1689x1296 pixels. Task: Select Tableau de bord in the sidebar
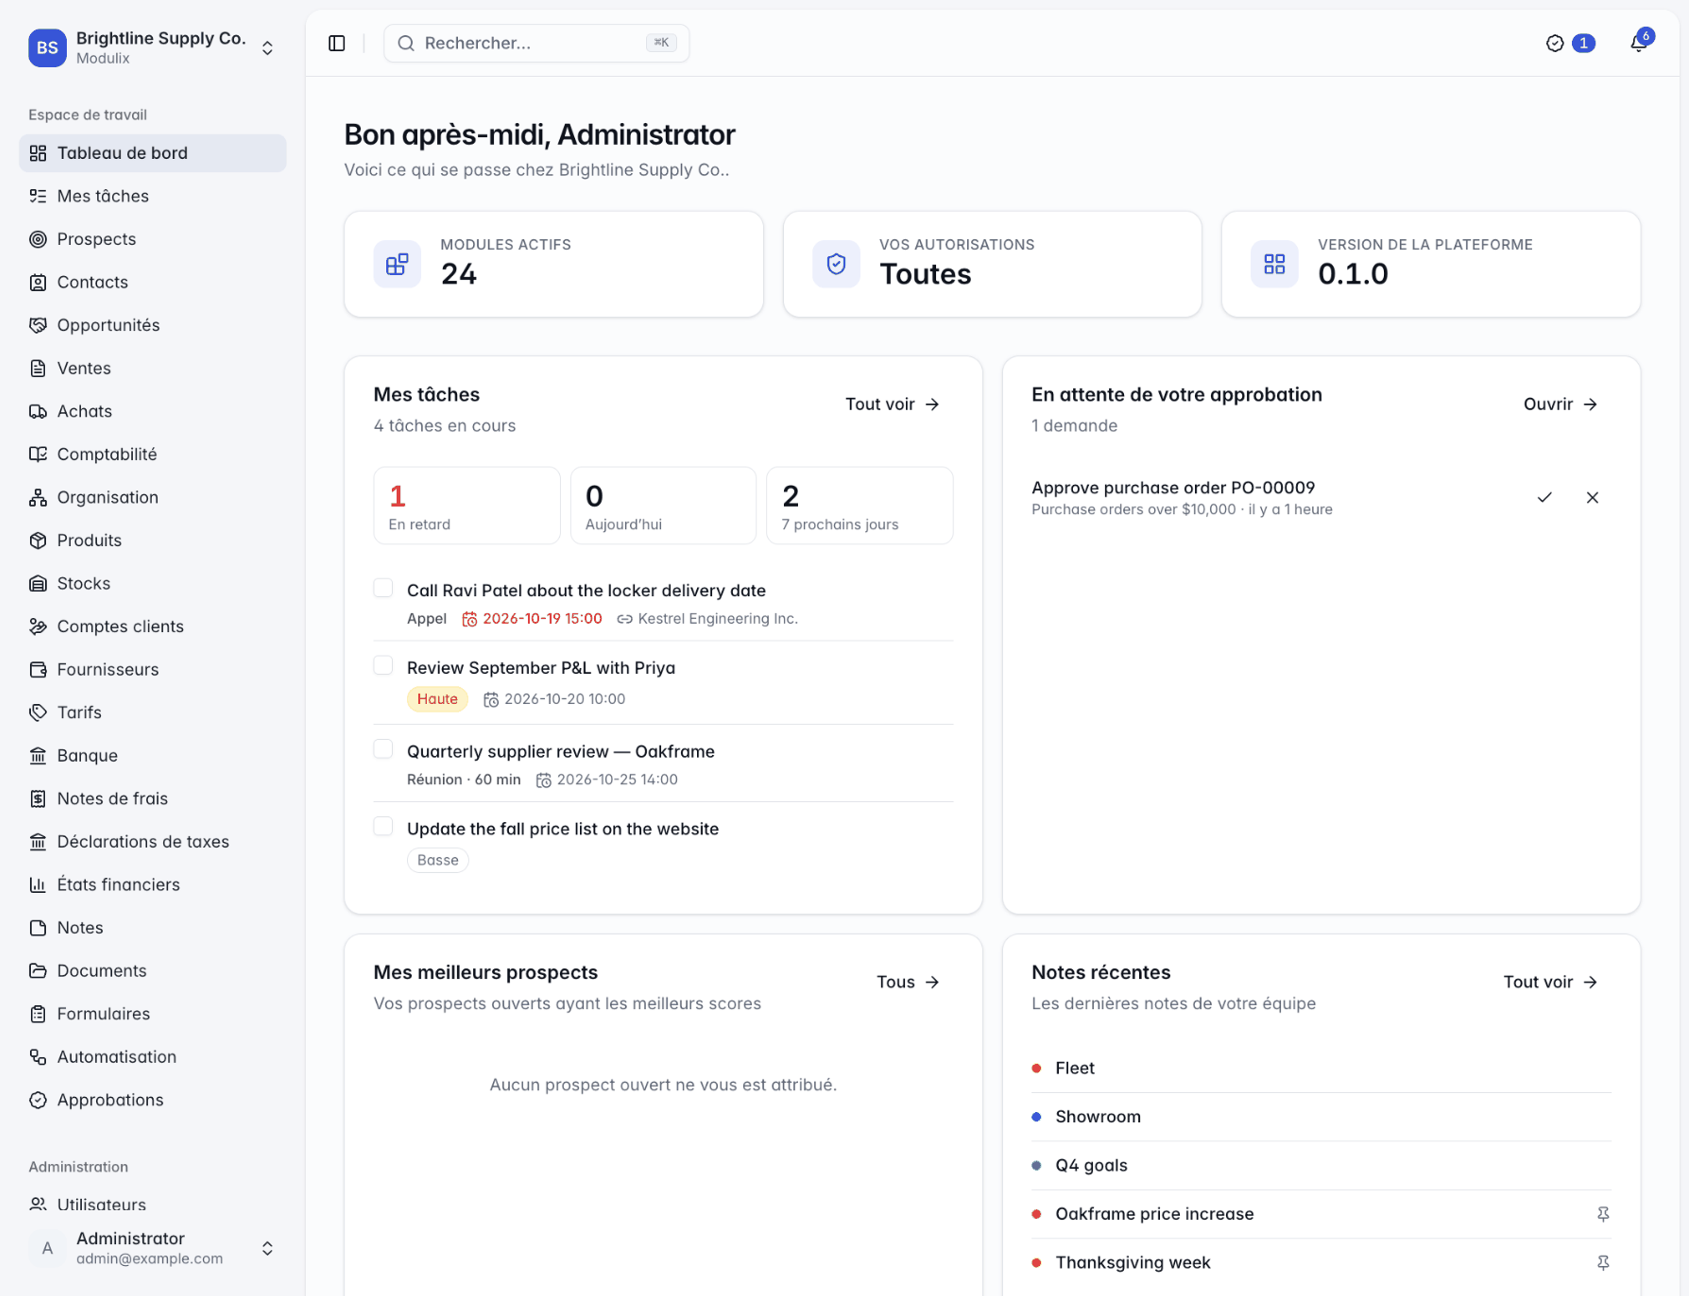click(153, 153)
